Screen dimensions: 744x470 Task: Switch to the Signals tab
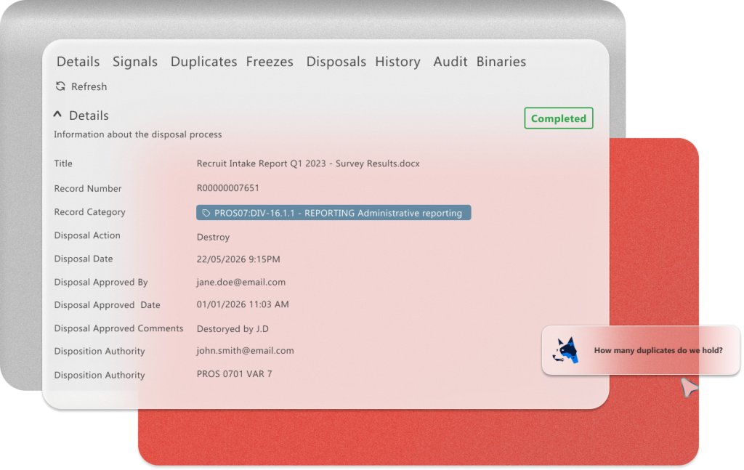(134, 62)
